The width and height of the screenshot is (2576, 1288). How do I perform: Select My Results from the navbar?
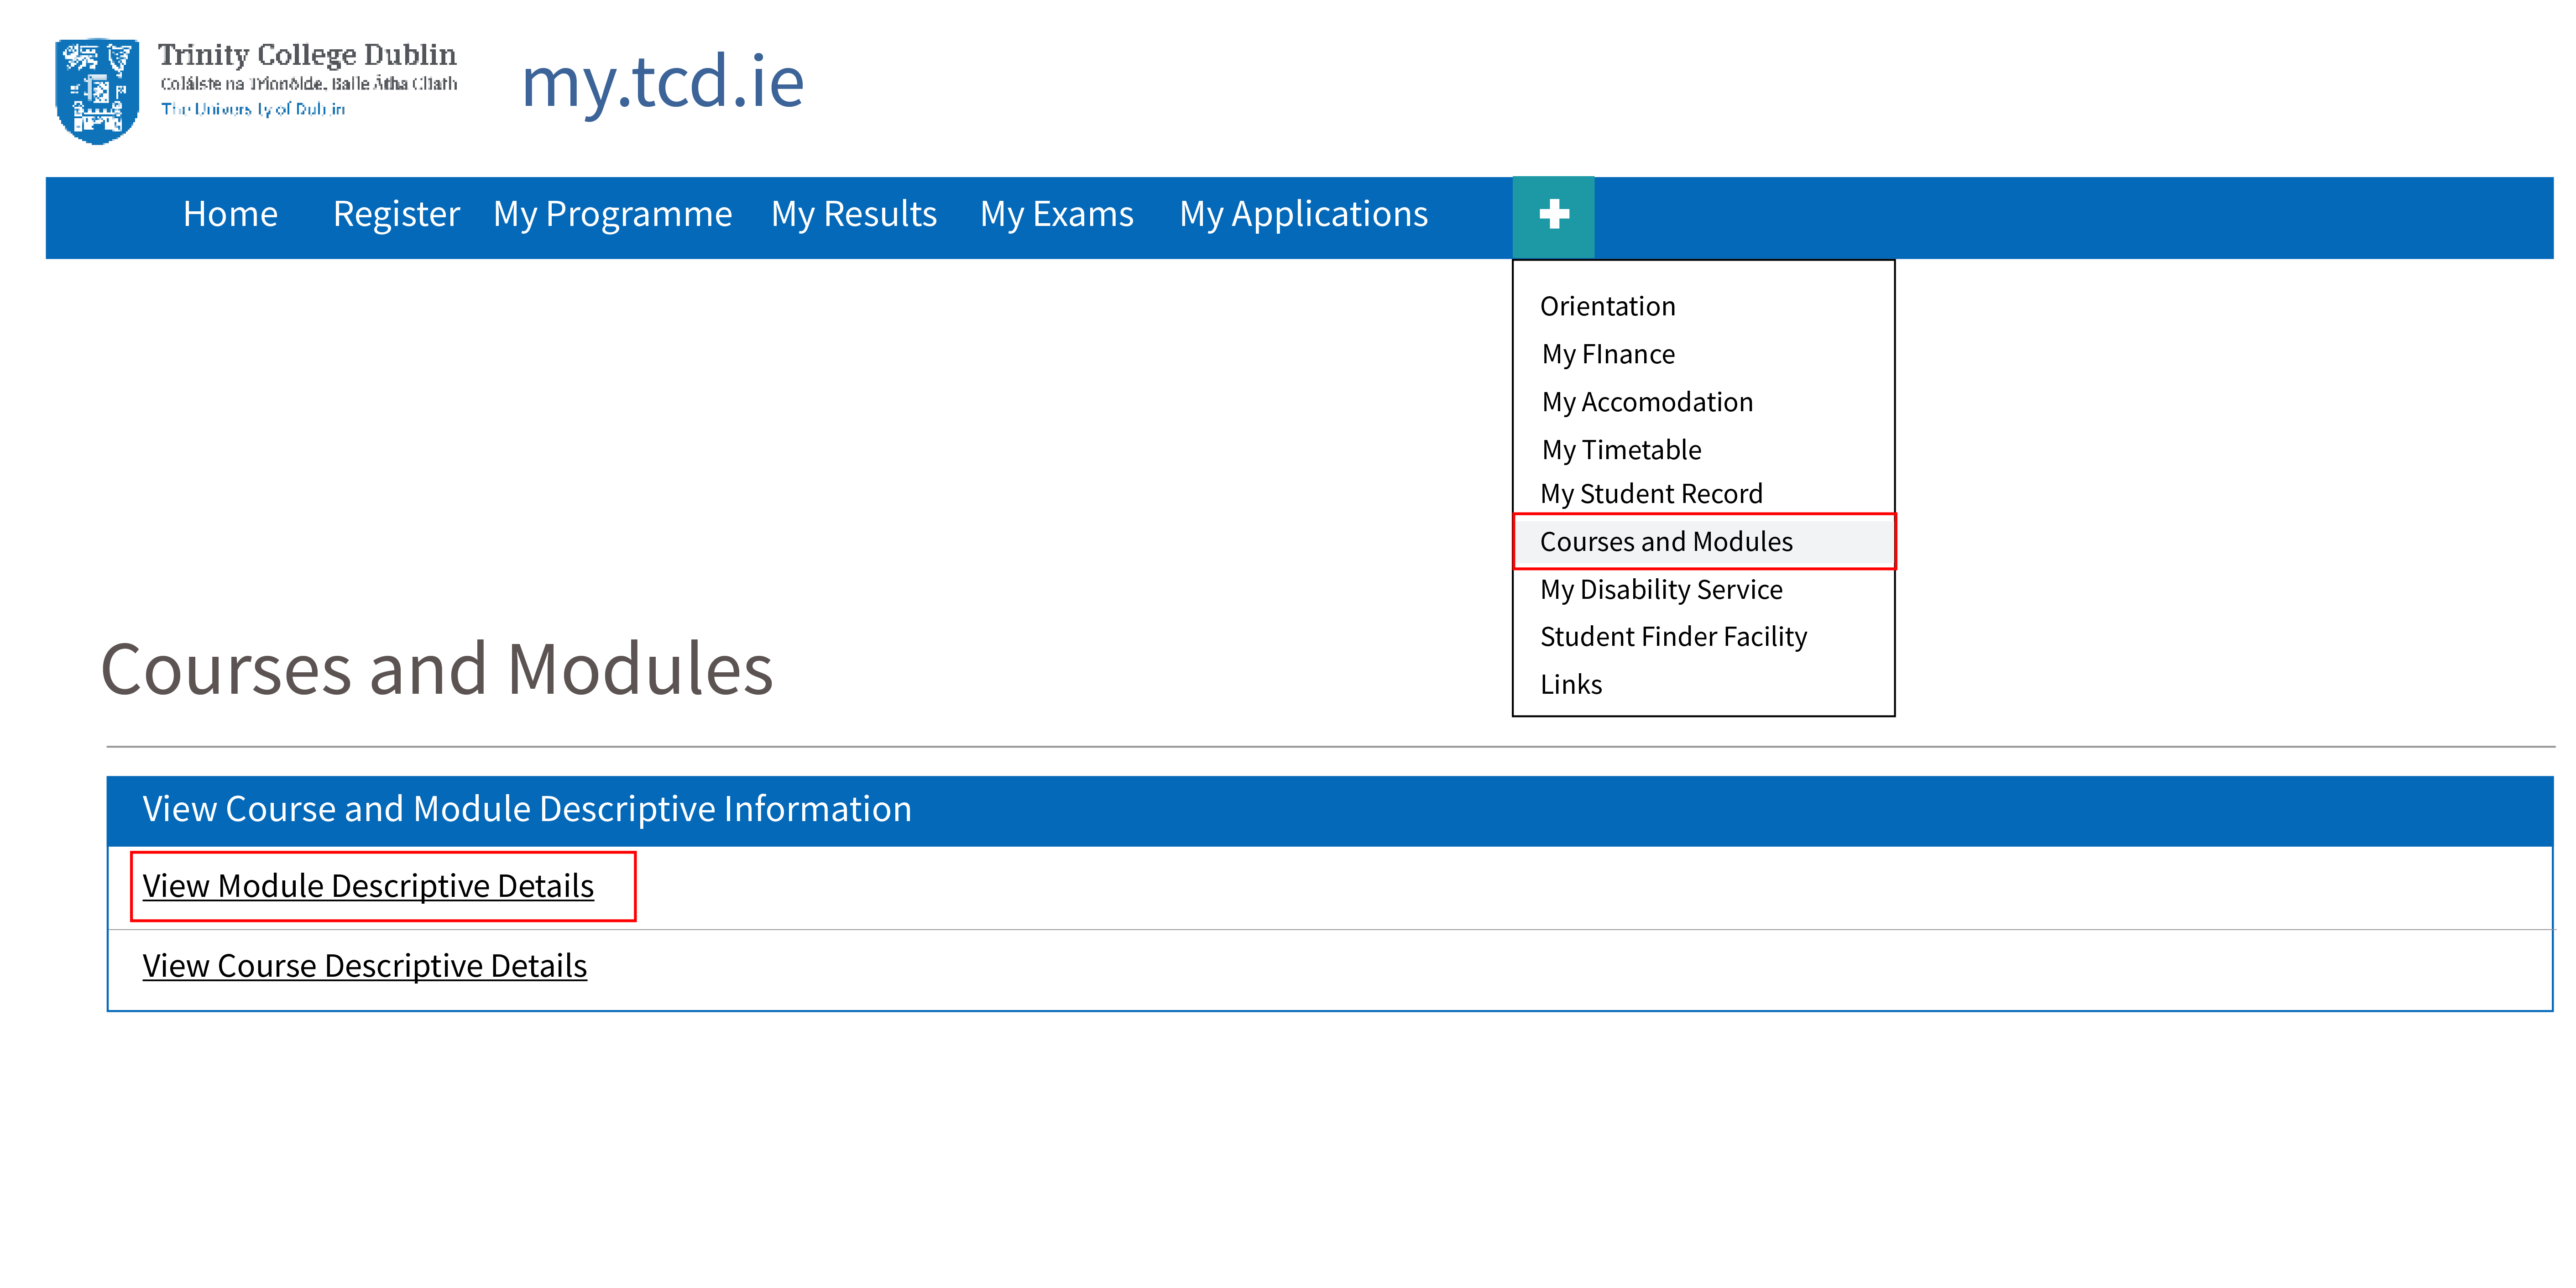(x=853, y=214)
